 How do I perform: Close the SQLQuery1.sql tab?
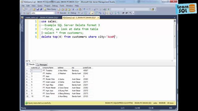[98, 18]
